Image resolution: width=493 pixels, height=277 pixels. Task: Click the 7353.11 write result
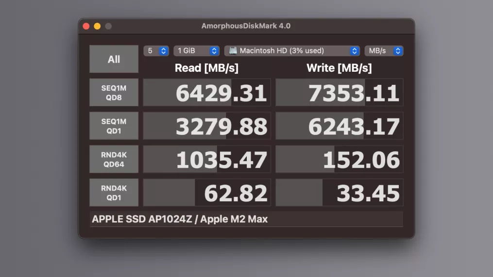(340, 93)
